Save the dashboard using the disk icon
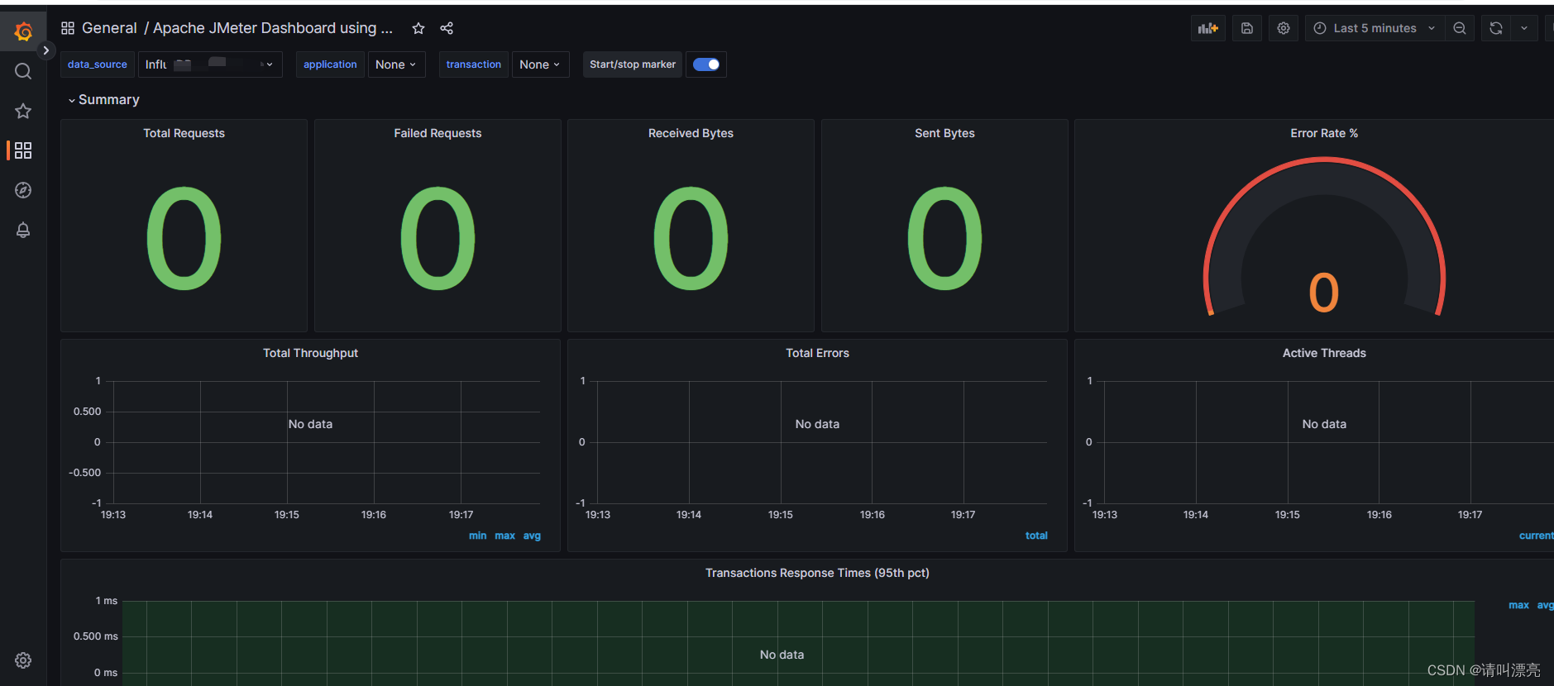 pyautogui.click(x=1247, y=28)
